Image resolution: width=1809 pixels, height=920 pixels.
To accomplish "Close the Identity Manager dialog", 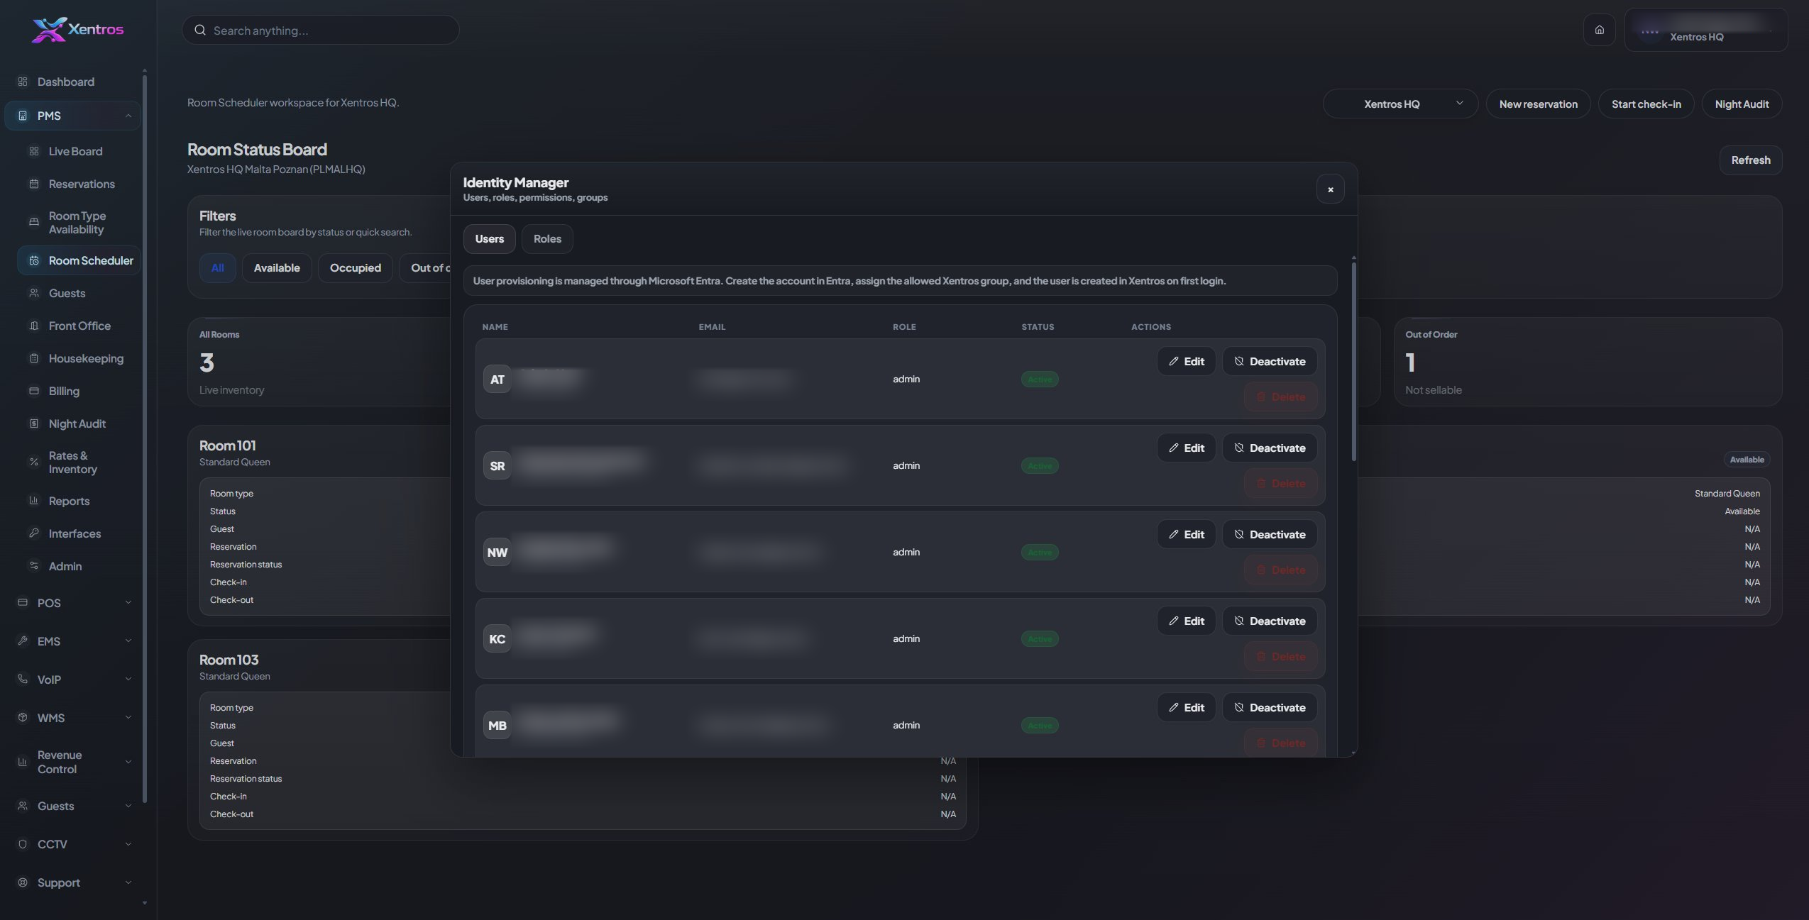I will (x=1330, y=189).
